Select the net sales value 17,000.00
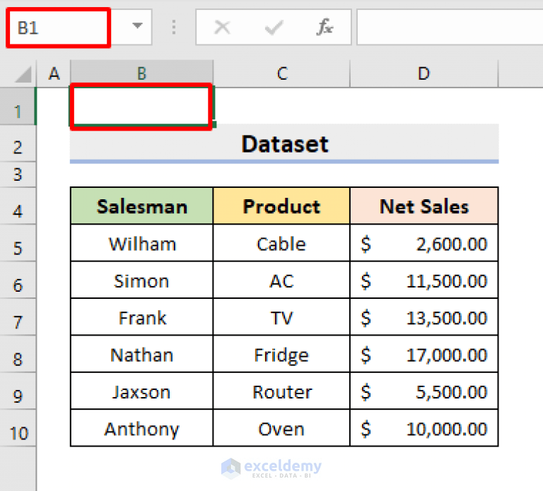Image resolution: width=543 pixels, height=491 pixels. (424, 355)
